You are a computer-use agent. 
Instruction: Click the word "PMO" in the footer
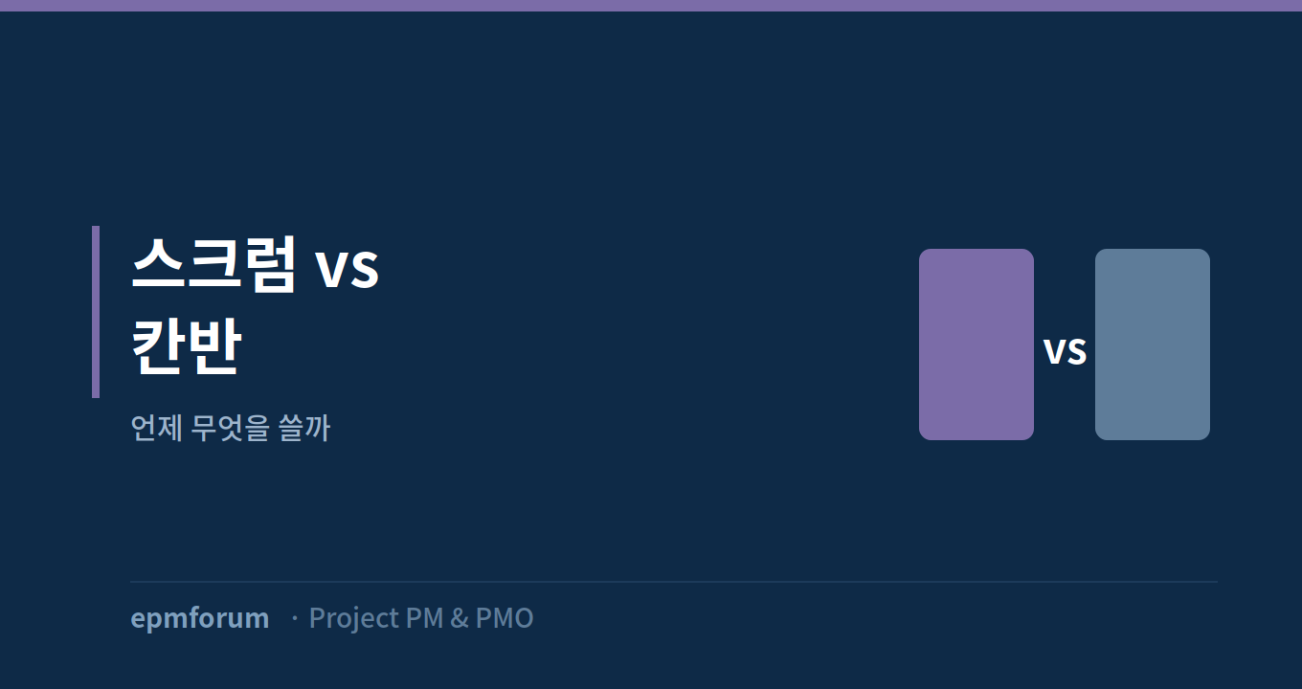point(505,618)
